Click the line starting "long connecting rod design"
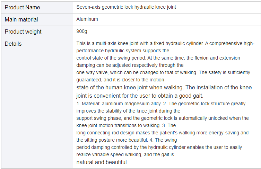 point(162,133)
